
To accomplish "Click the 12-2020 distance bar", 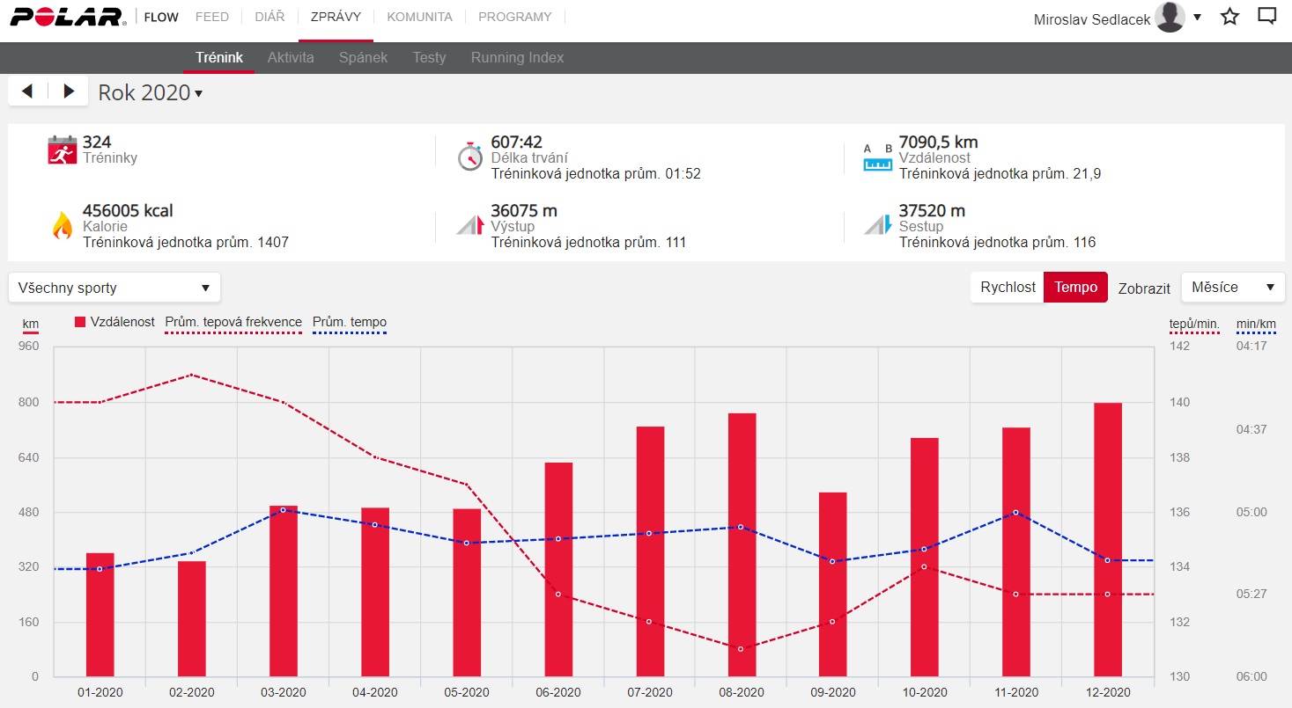I will tap(1107, 540).
